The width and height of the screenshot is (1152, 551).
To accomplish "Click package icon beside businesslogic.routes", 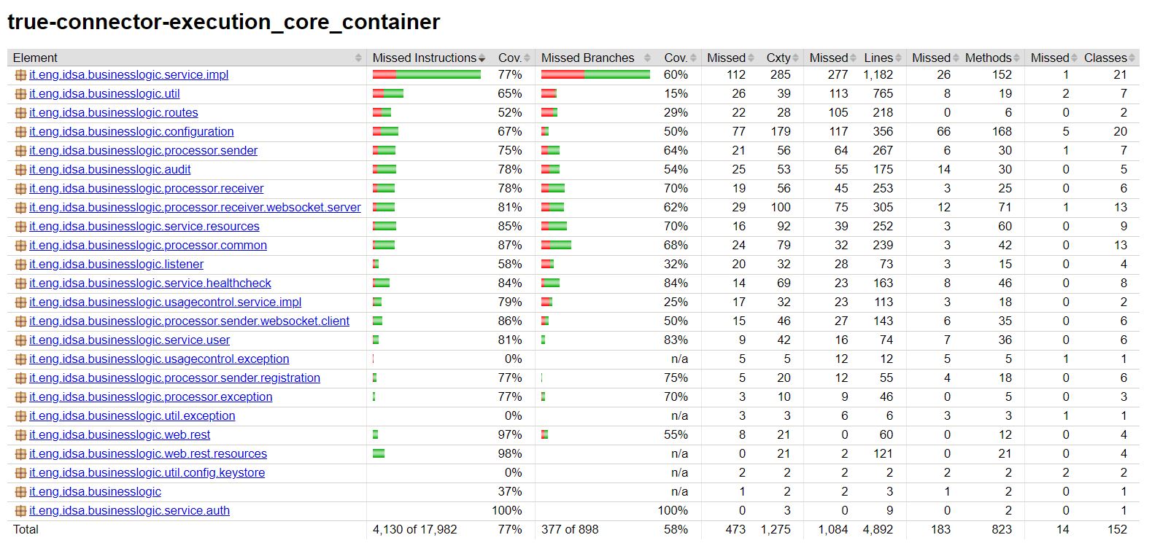I will click(x=20, y=113).
